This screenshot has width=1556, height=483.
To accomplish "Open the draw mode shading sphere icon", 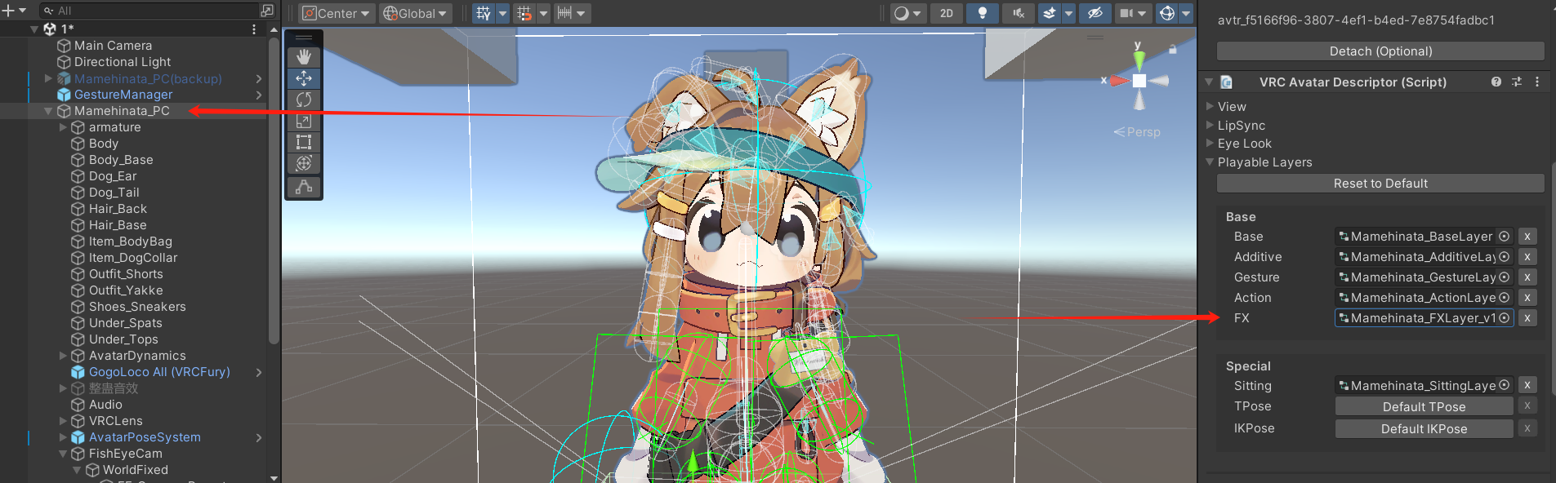I will coord(901,13).
